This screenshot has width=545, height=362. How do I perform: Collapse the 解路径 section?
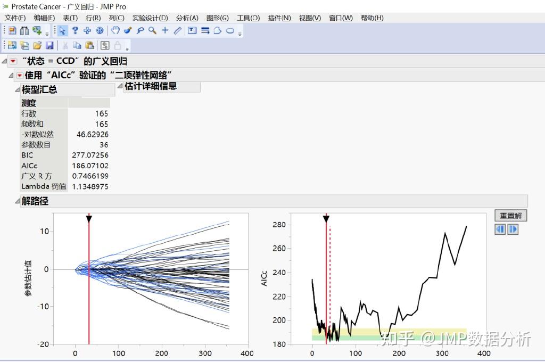click(17, 201)
